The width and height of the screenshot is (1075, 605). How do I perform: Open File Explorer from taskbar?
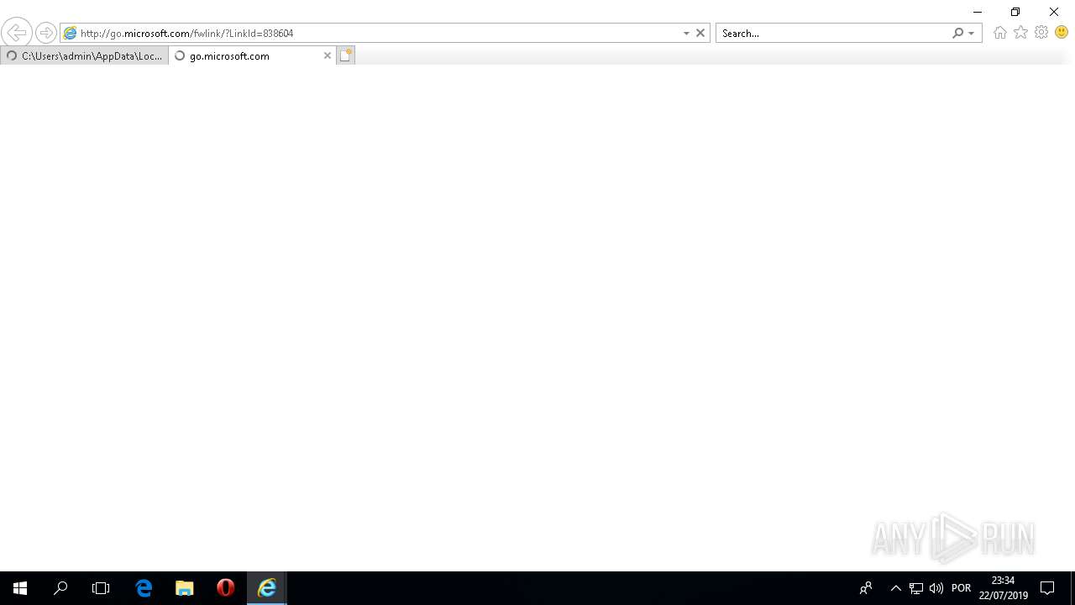coord(185,588)
